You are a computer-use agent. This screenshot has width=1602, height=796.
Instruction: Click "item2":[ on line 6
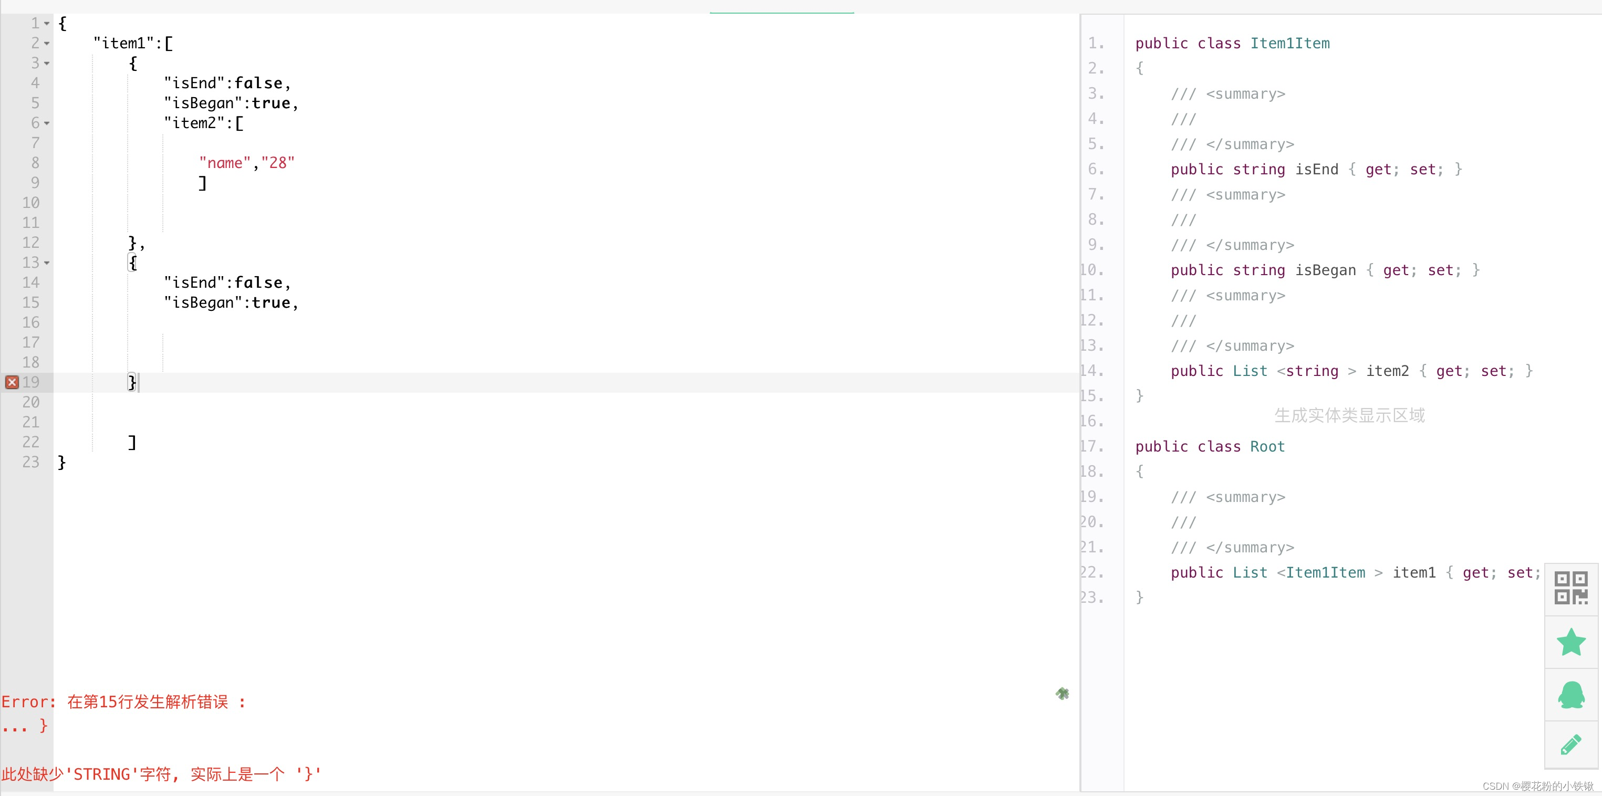pyautogui.click(x=204, y=122)
